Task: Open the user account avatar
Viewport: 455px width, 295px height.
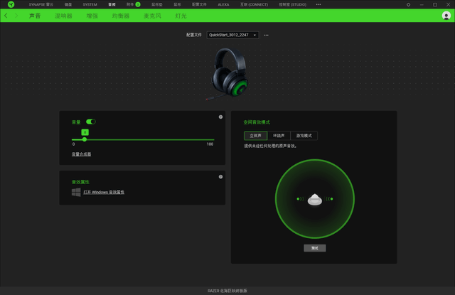Action: (x=446, y=16)
